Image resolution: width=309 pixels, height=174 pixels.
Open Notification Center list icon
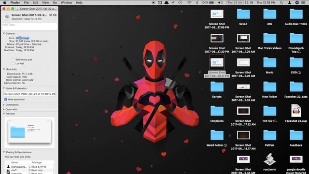coord(304,2)
